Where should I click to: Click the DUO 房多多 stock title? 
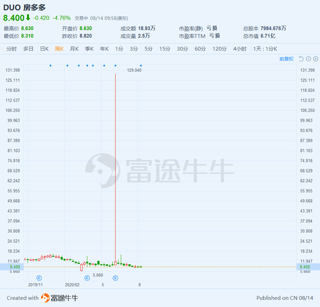click(25, 8)
